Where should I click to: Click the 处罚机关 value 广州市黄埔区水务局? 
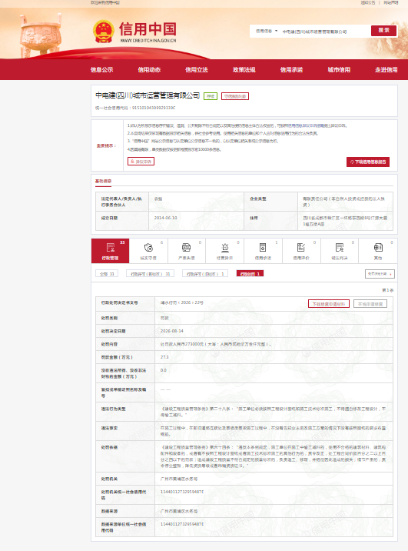(x=179, y=479)
